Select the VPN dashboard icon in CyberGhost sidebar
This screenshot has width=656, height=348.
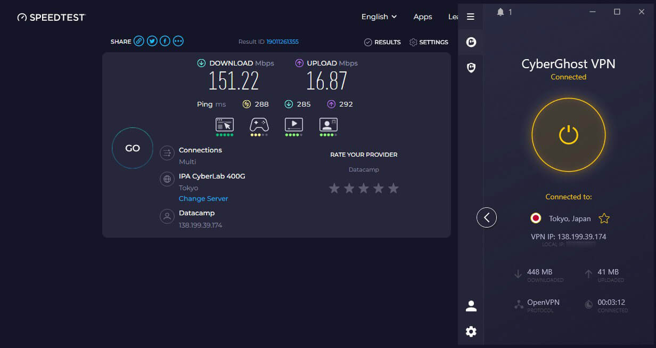471,42
